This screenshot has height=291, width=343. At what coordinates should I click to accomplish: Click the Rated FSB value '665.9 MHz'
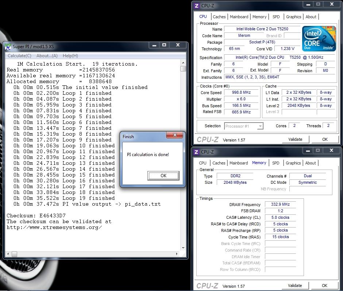coord(241,112)
